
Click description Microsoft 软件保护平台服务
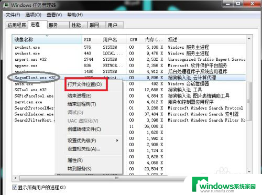(x=198, y=66)
